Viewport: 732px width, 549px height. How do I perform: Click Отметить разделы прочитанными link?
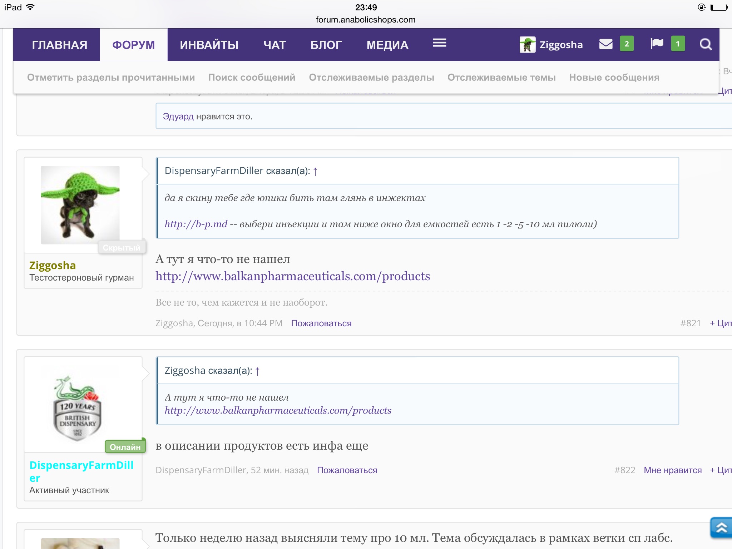click(111, 78)
